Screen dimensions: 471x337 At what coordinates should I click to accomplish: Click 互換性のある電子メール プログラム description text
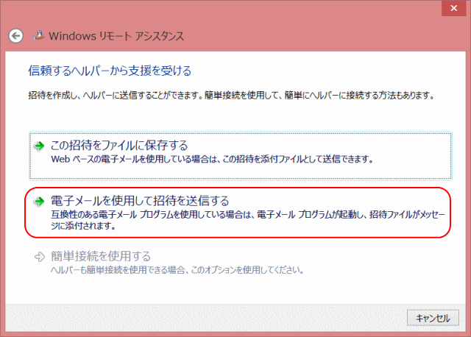coord(248,220)
